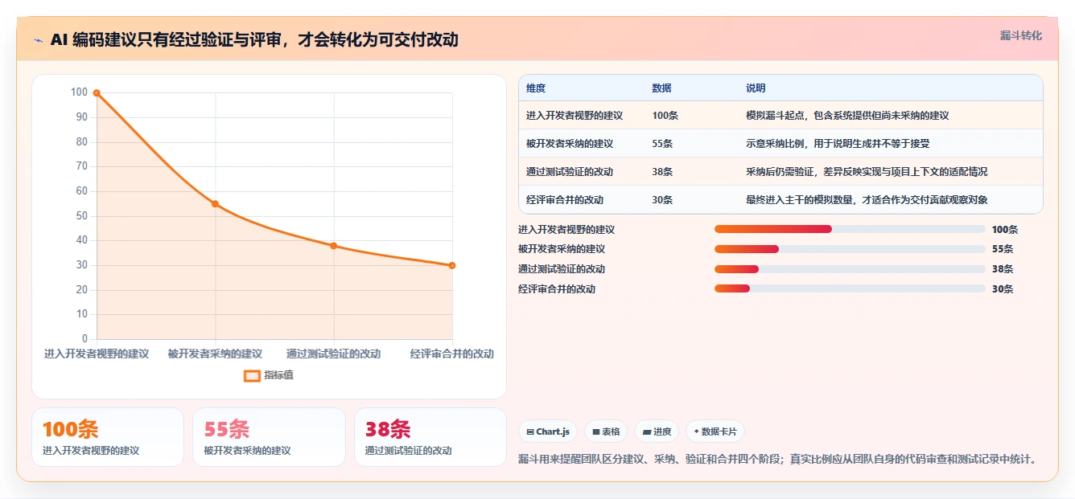
Task: Select the Chart.js chip
Action: pyautogui.click(x=548, y=432)
